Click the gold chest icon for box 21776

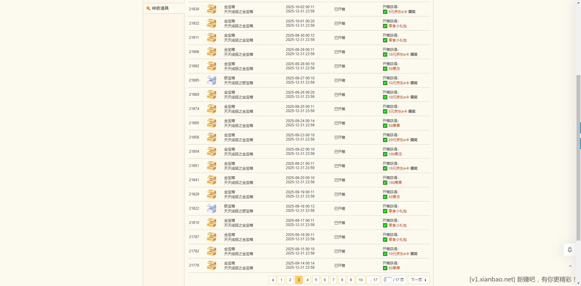pos(212,265)
